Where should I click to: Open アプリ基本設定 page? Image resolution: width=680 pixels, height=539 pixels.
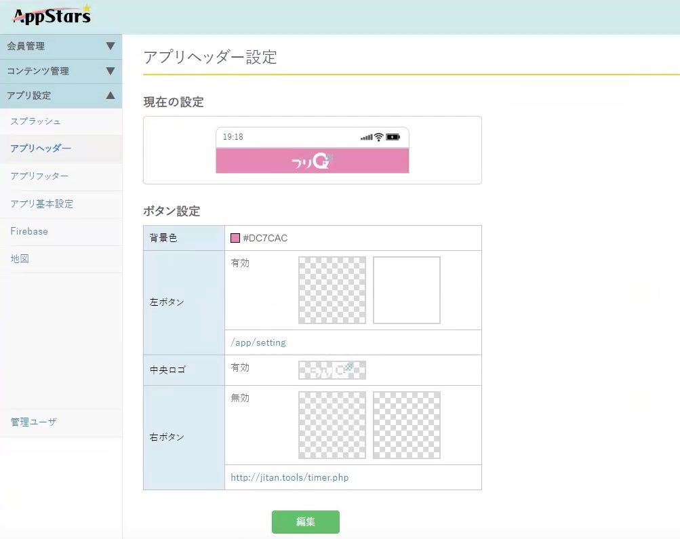pos(42,204)
